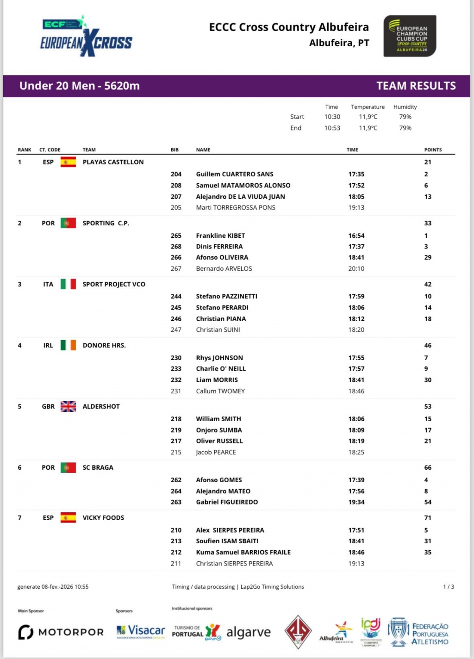The image size is (474, 659).
Task: Open the Federação Portuguesa Atletismo logo
Action: 418,632
